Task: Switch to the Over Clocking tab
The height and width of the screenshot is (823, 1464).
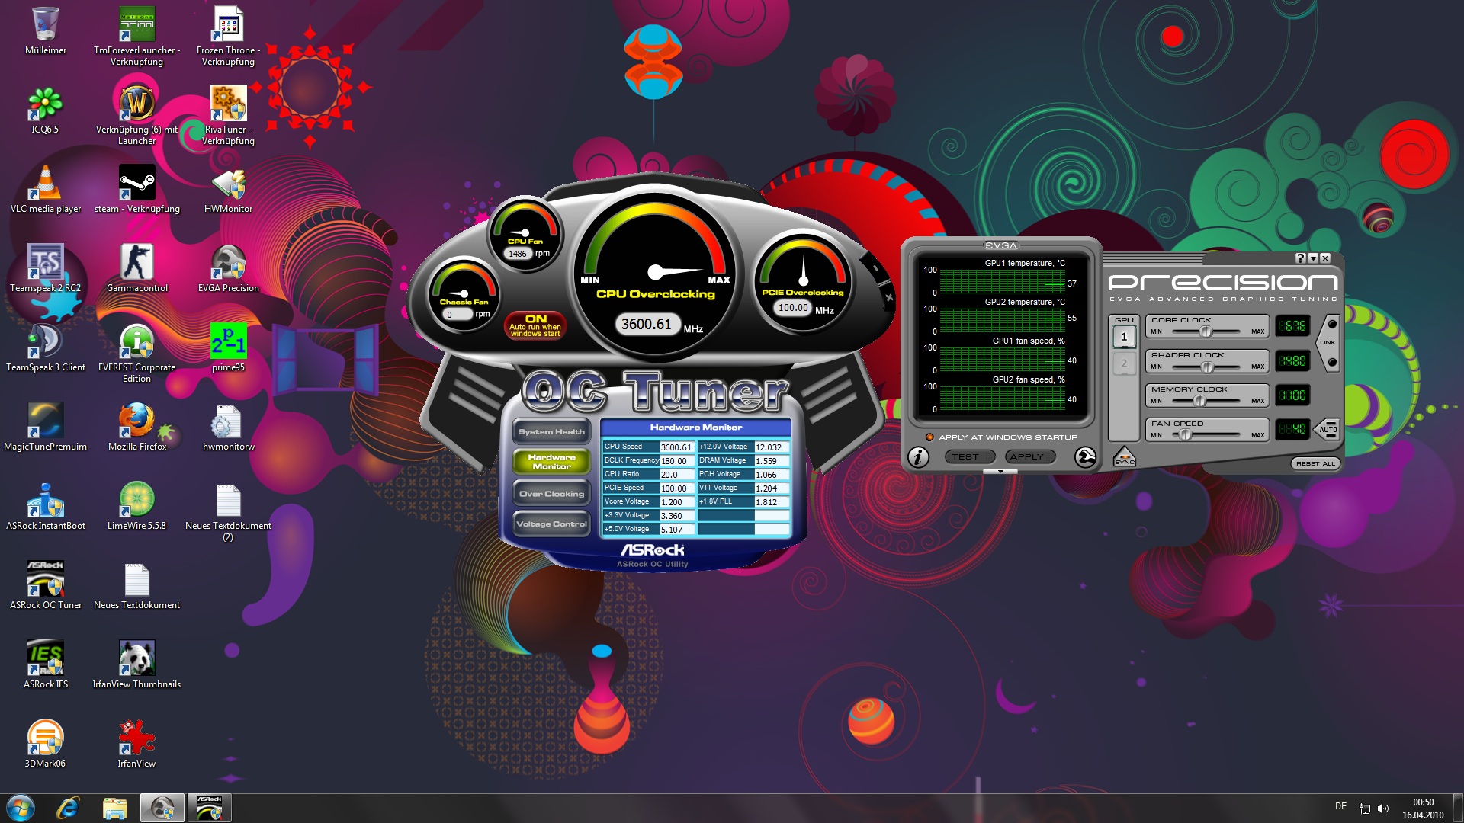Action: coord(551,494)
